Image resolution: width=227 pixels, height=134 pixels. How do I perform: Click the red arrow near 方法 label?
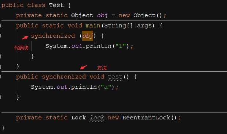point(84,67)
